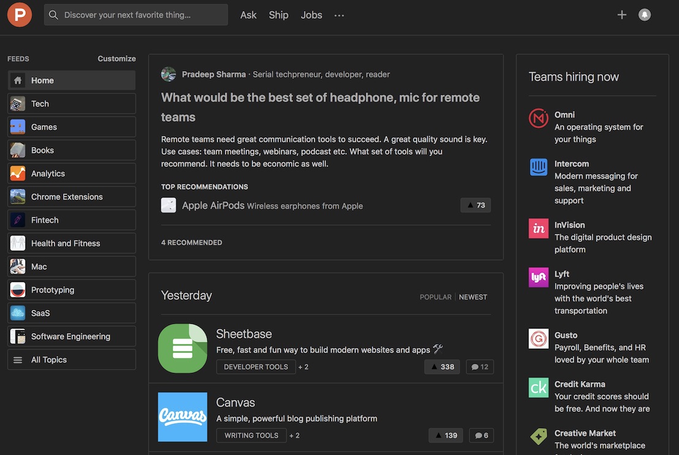
Task: Open the Ask menu item
Action: click(248, 15)
